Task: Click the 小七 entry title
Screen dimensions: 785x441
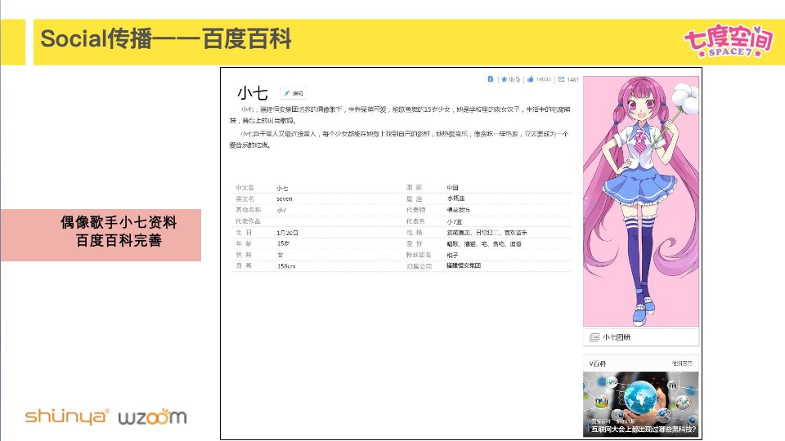Action: click(x=253, y=93)
